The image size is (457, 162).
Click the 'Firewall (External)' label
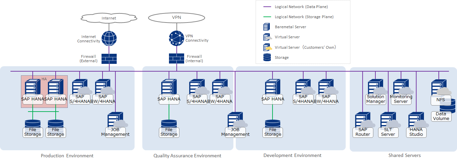coord(89,59)
